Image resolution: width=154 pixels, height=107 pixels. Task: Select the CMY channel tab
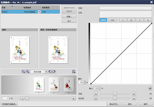tap(113, 20)
